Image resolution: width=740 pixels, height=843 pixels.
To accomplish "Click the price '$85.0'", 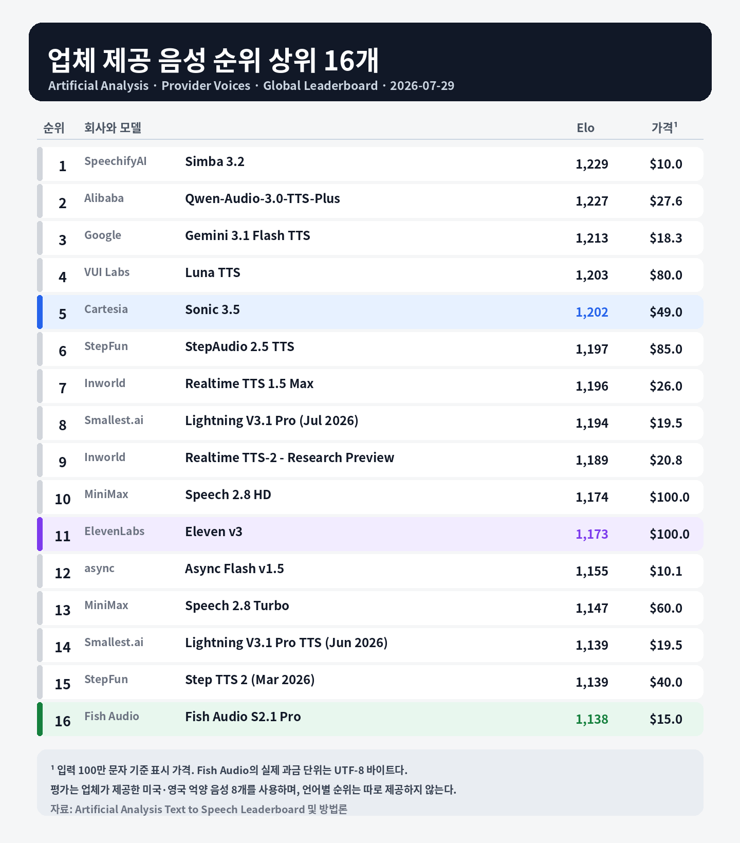I will point(666,349).
